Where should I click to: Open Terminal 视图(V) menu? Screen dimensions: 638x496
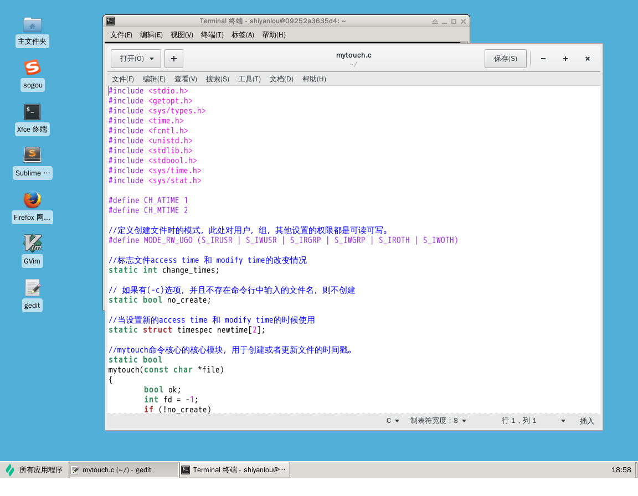pyautogui.click(x=182, y=35)
